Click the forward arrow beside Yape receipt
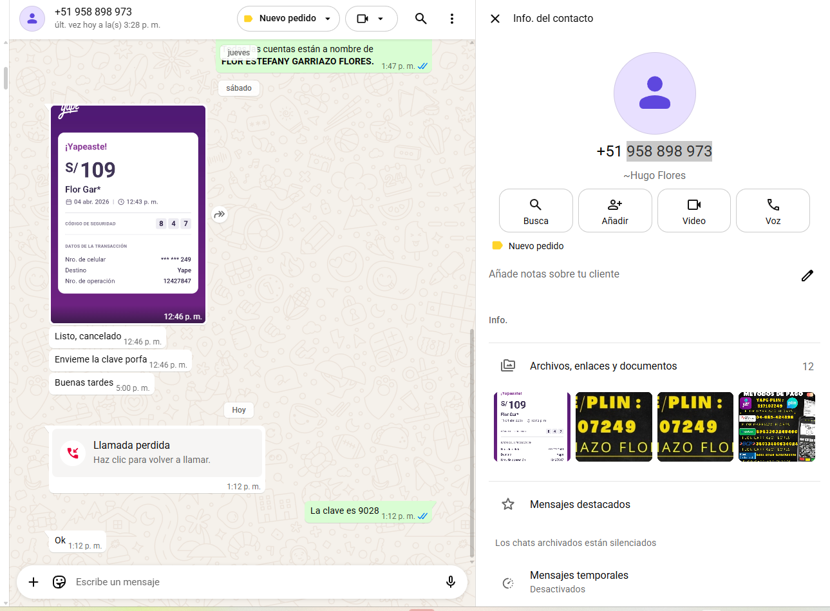The image size is (830, 611). click(220, 214)
